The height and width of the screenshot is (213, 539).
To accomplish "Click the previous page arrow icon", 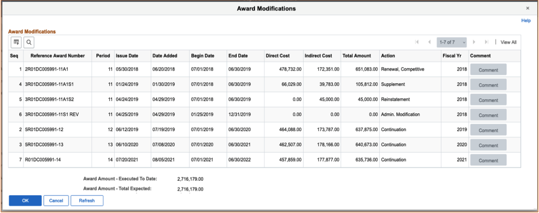I will (429, 42).
